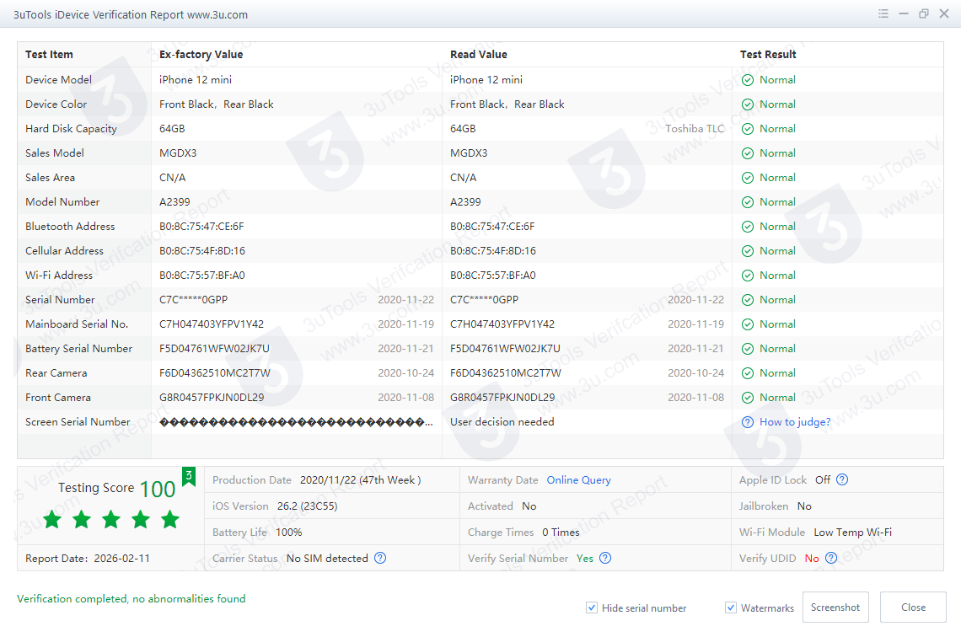
Task: Click the Test Result column header
Action: 768,55
